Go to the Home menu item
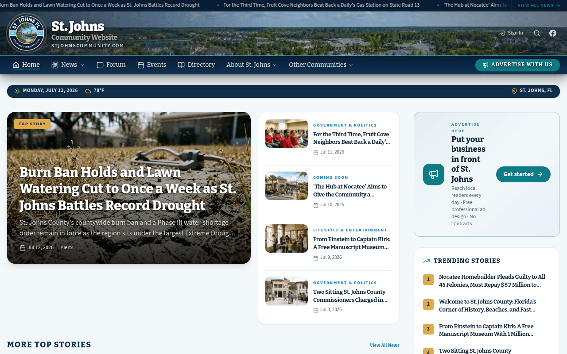This screenshot has width=567, height=354. pos(26,65)
